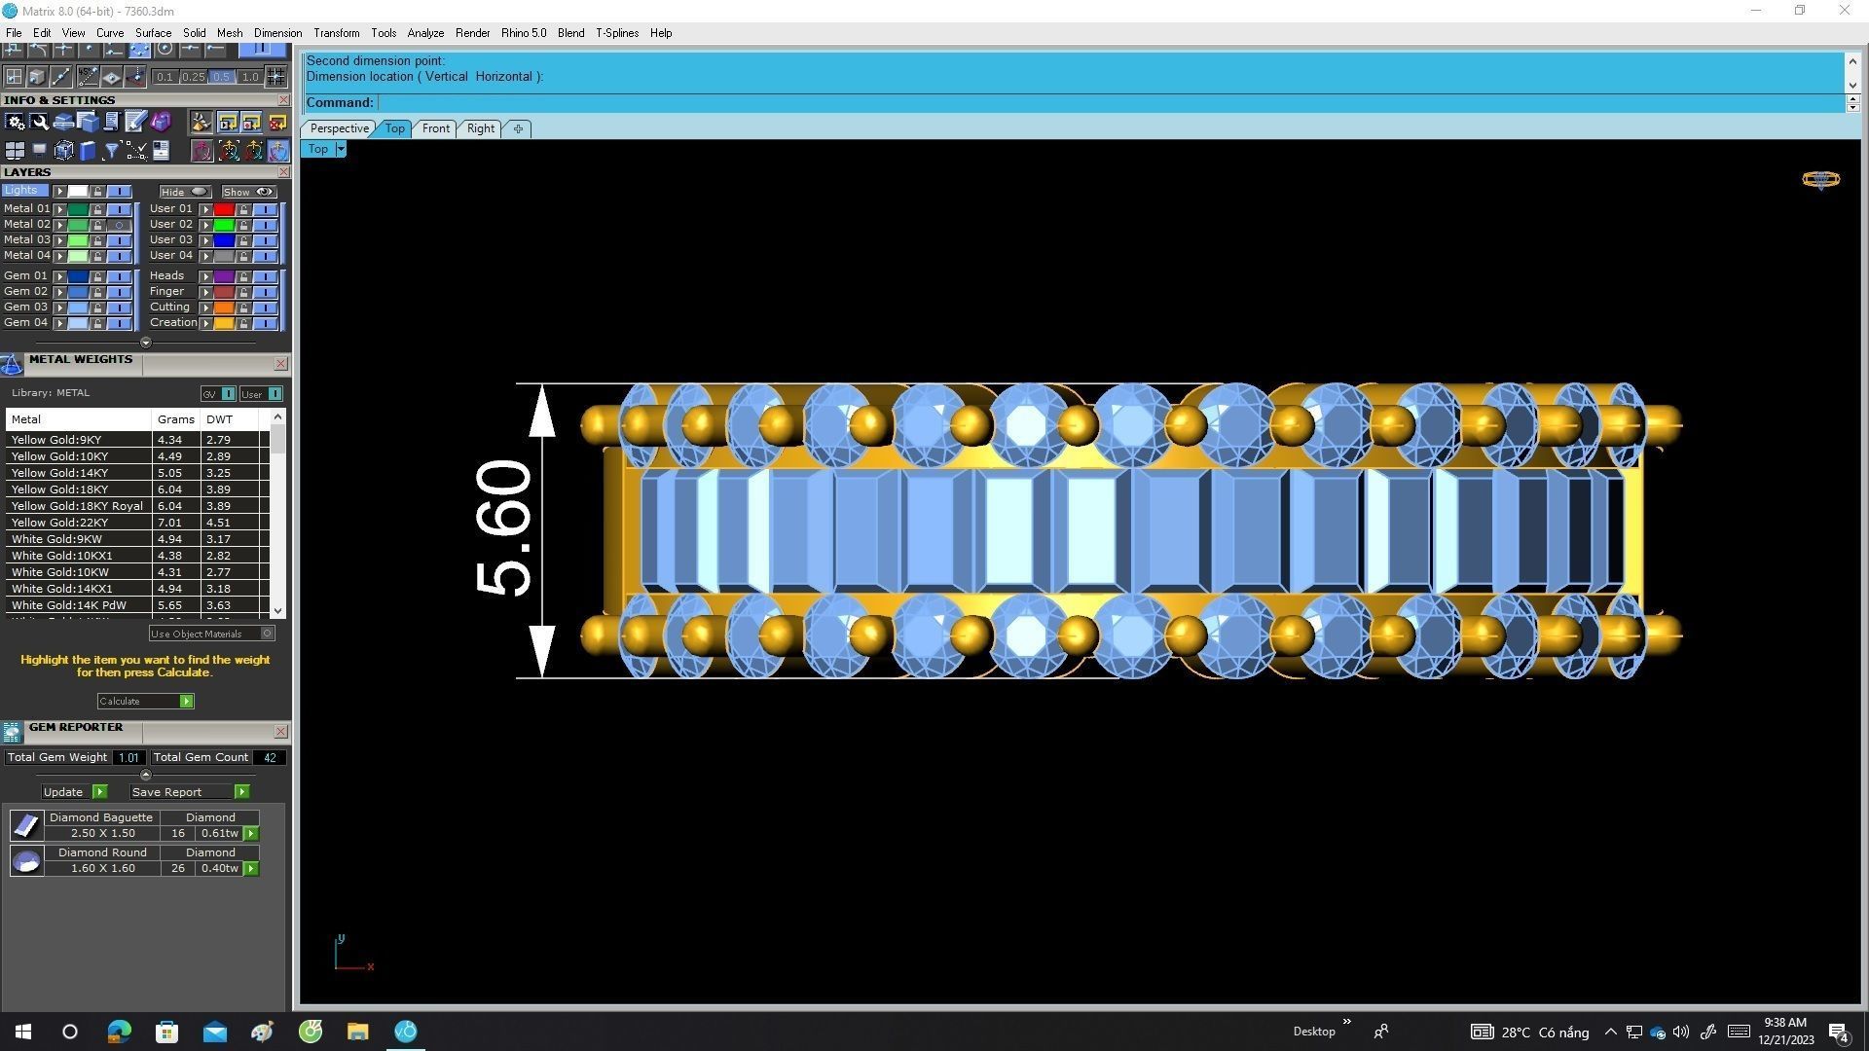Open the Top viewport dropdown arrow
This screenshot has width=1869, height=1051.
click(x=341, y=149)
